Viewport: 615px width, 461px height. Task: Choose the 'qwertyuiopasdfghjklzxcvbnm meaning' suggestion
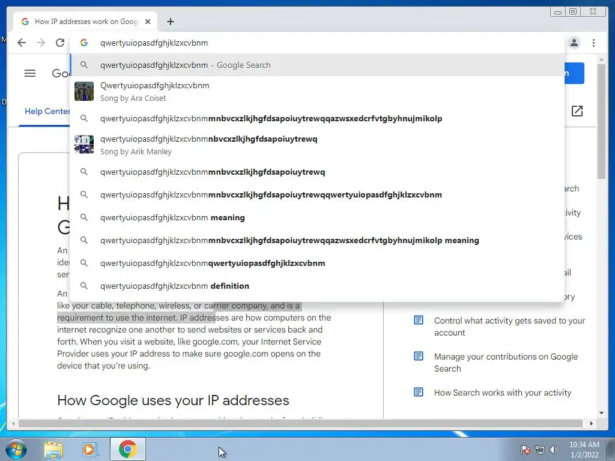[x=317, y=217]
